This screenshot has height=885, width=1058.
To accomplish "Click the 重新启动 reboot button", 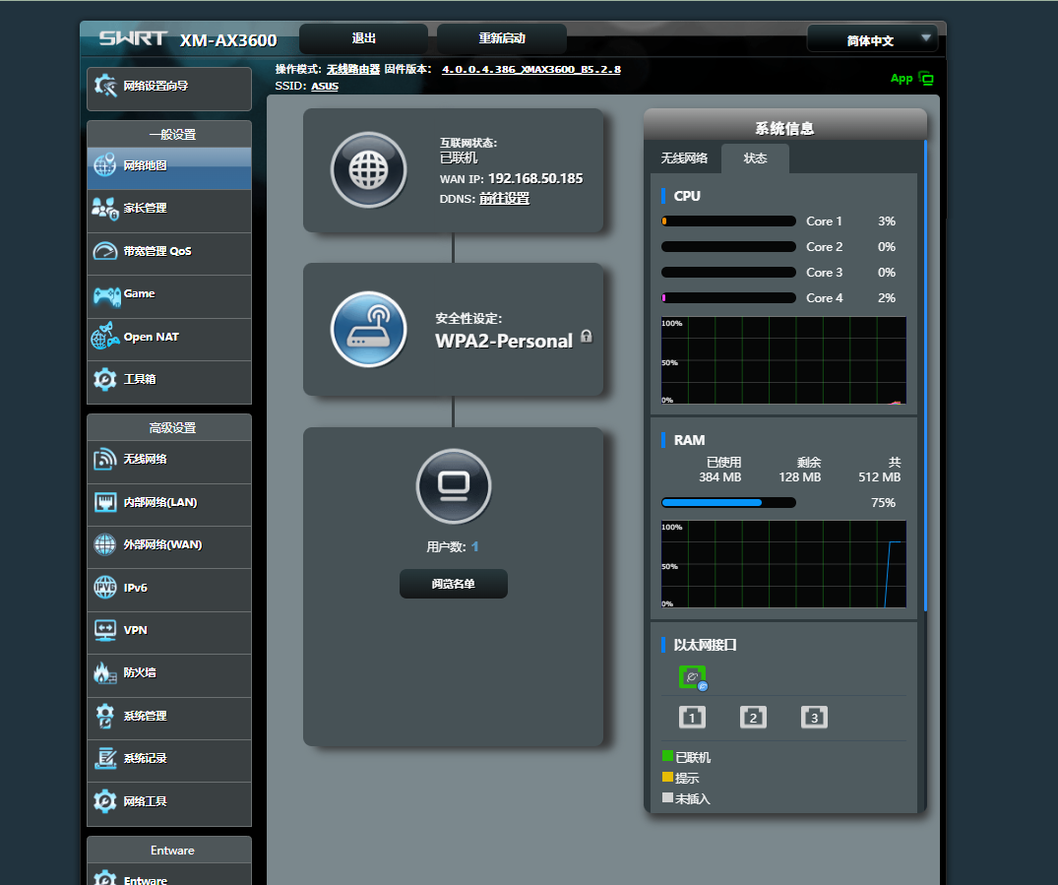I will [x=502, y=38].
